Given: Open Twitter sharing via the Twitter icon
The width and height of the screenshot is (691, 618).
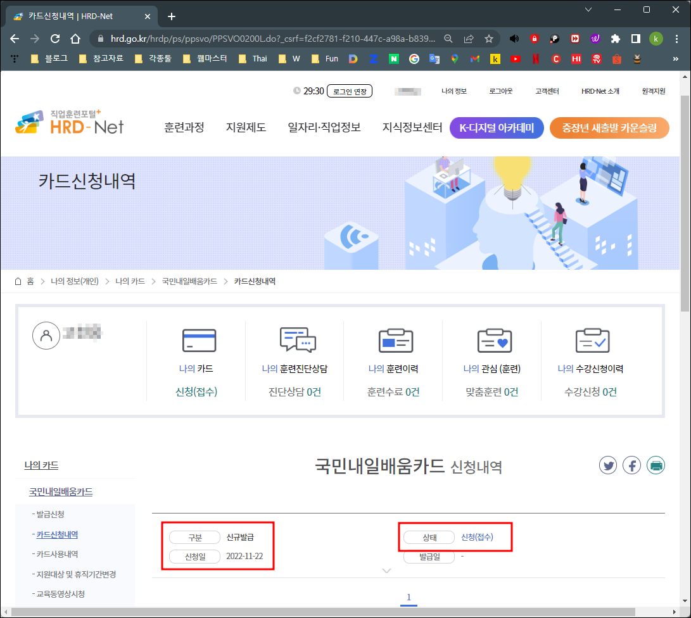Looking at the screenshot, I should (608, 465).
